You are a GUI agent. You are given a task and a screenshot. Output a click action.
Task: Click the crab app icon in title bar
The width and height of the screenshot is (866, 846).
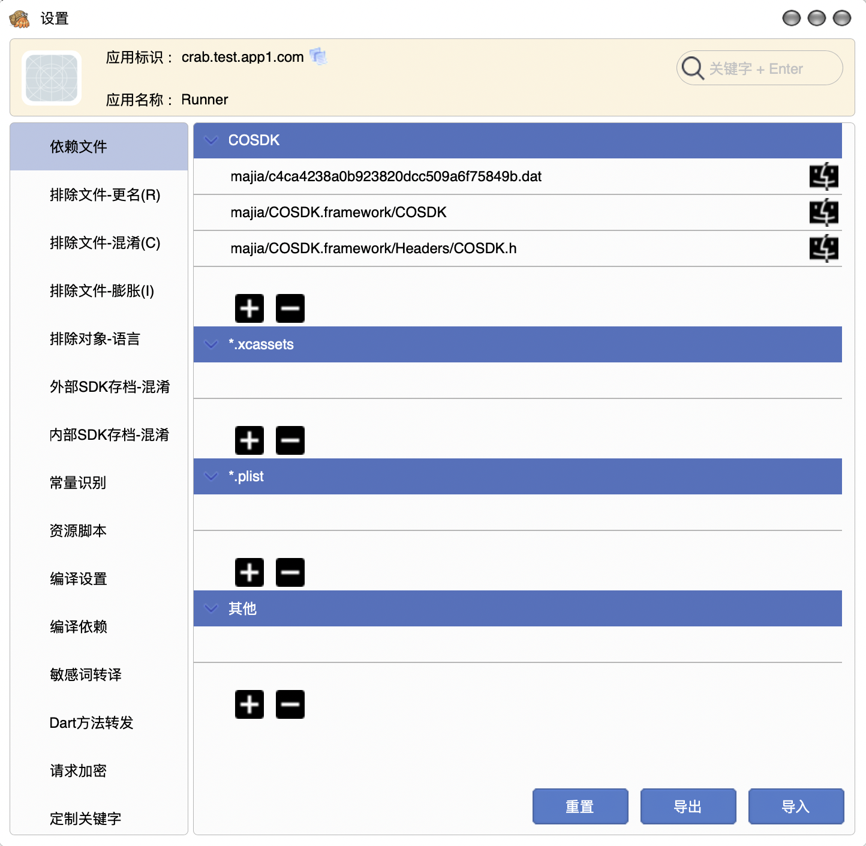20,19
